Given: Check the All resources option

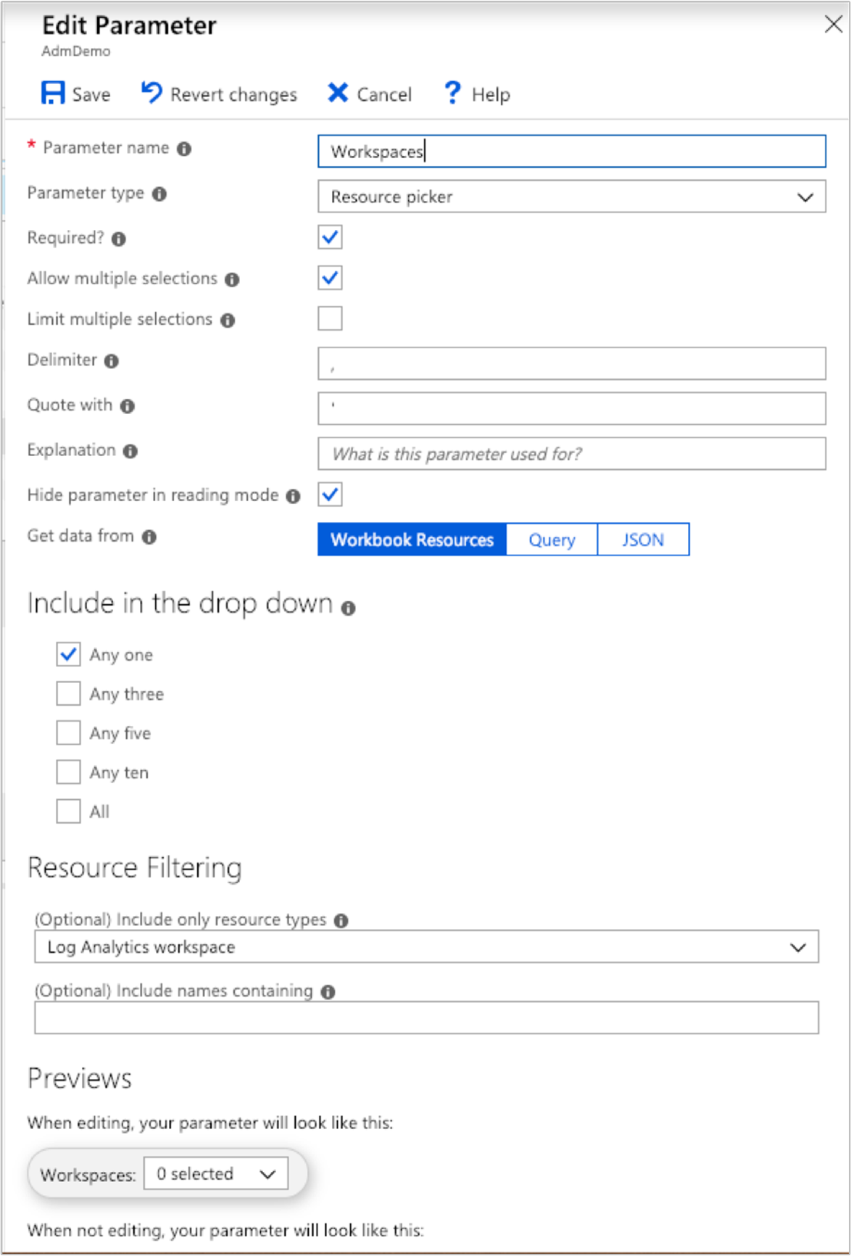Looking at the screenshot, I should pyautogui.click(x=69, y=811).
